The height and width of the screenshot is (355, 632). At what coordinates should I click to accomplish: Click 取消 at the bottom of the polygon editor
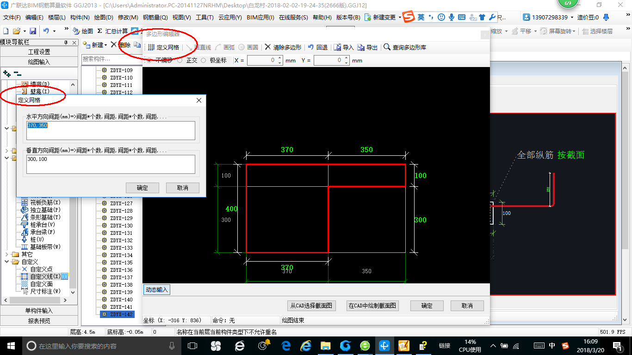(x=467, y=306)
